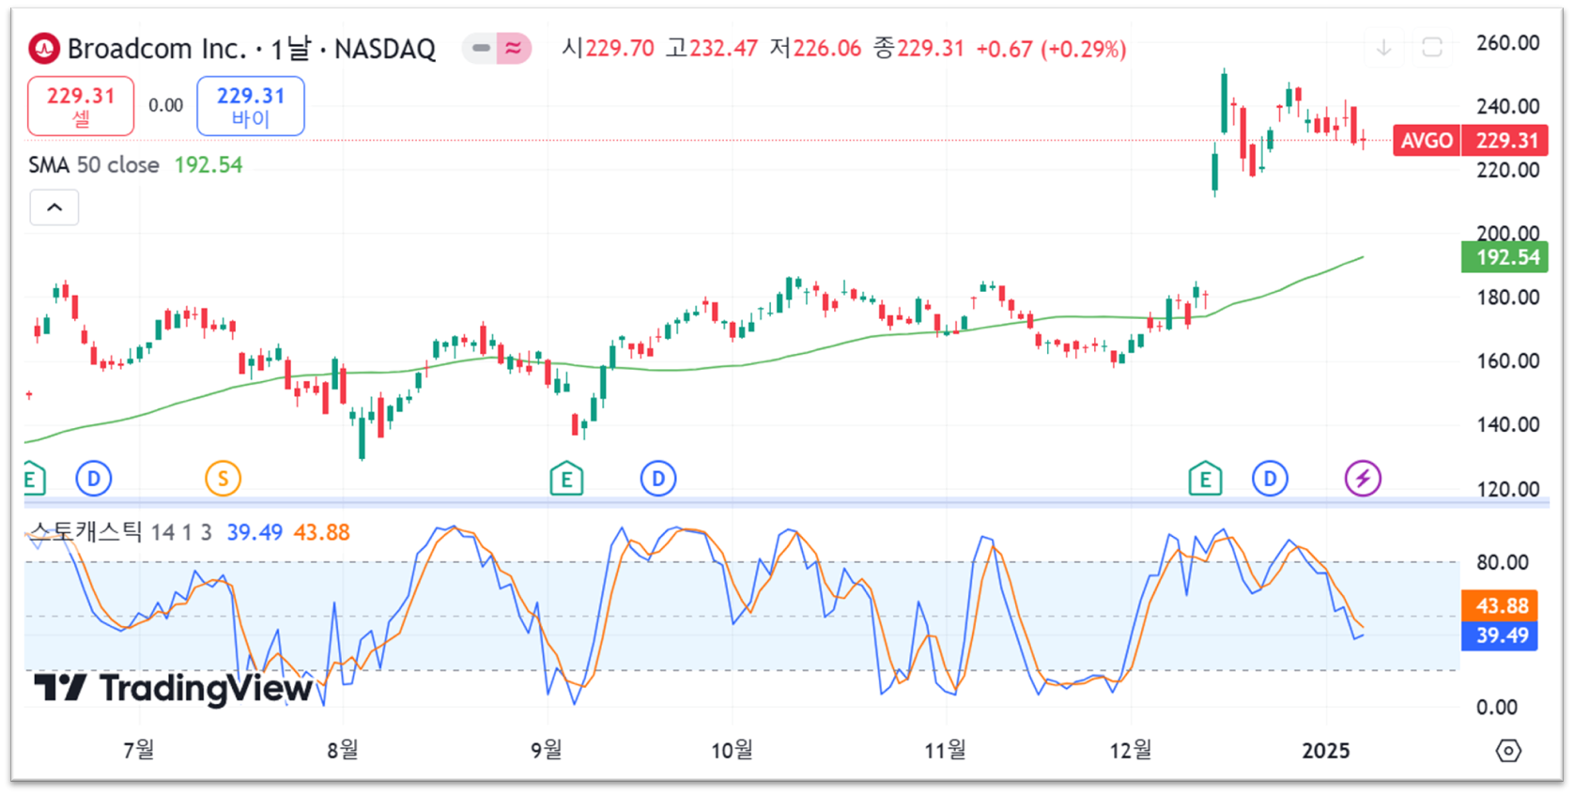Viewport: 1574px width, 795px height.
Task: Click the orange 43.88 axis label
Action: [1500, 606]
